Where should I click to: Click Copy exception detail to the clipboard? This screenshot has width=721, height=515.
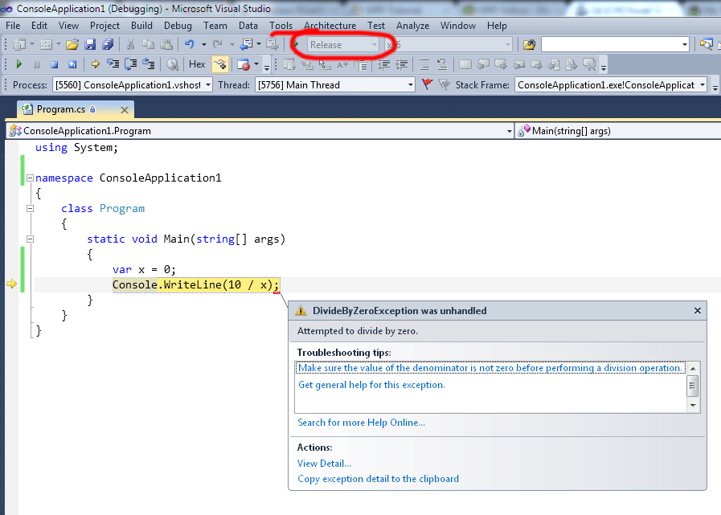378,479
